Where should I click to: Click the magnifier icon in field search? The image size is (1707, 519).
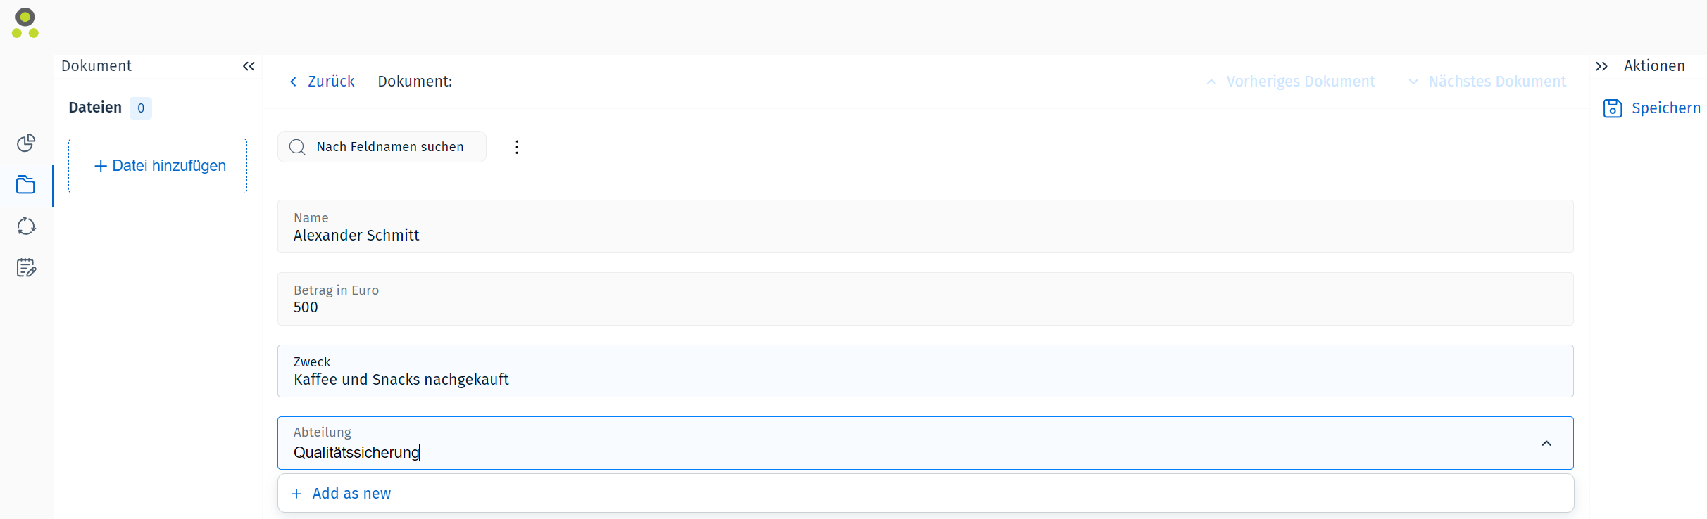tap(297, 147)
